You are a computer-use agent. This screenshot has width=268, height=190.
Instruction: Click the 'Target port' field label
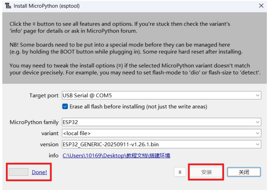pyautogui.click(x=44, y=96)
